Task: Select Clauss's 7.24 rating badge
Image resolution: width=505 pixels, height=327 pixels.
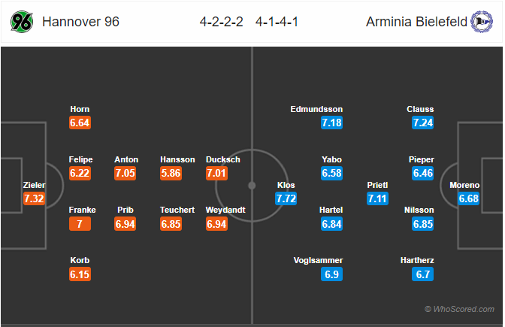Action: [423, 123]
